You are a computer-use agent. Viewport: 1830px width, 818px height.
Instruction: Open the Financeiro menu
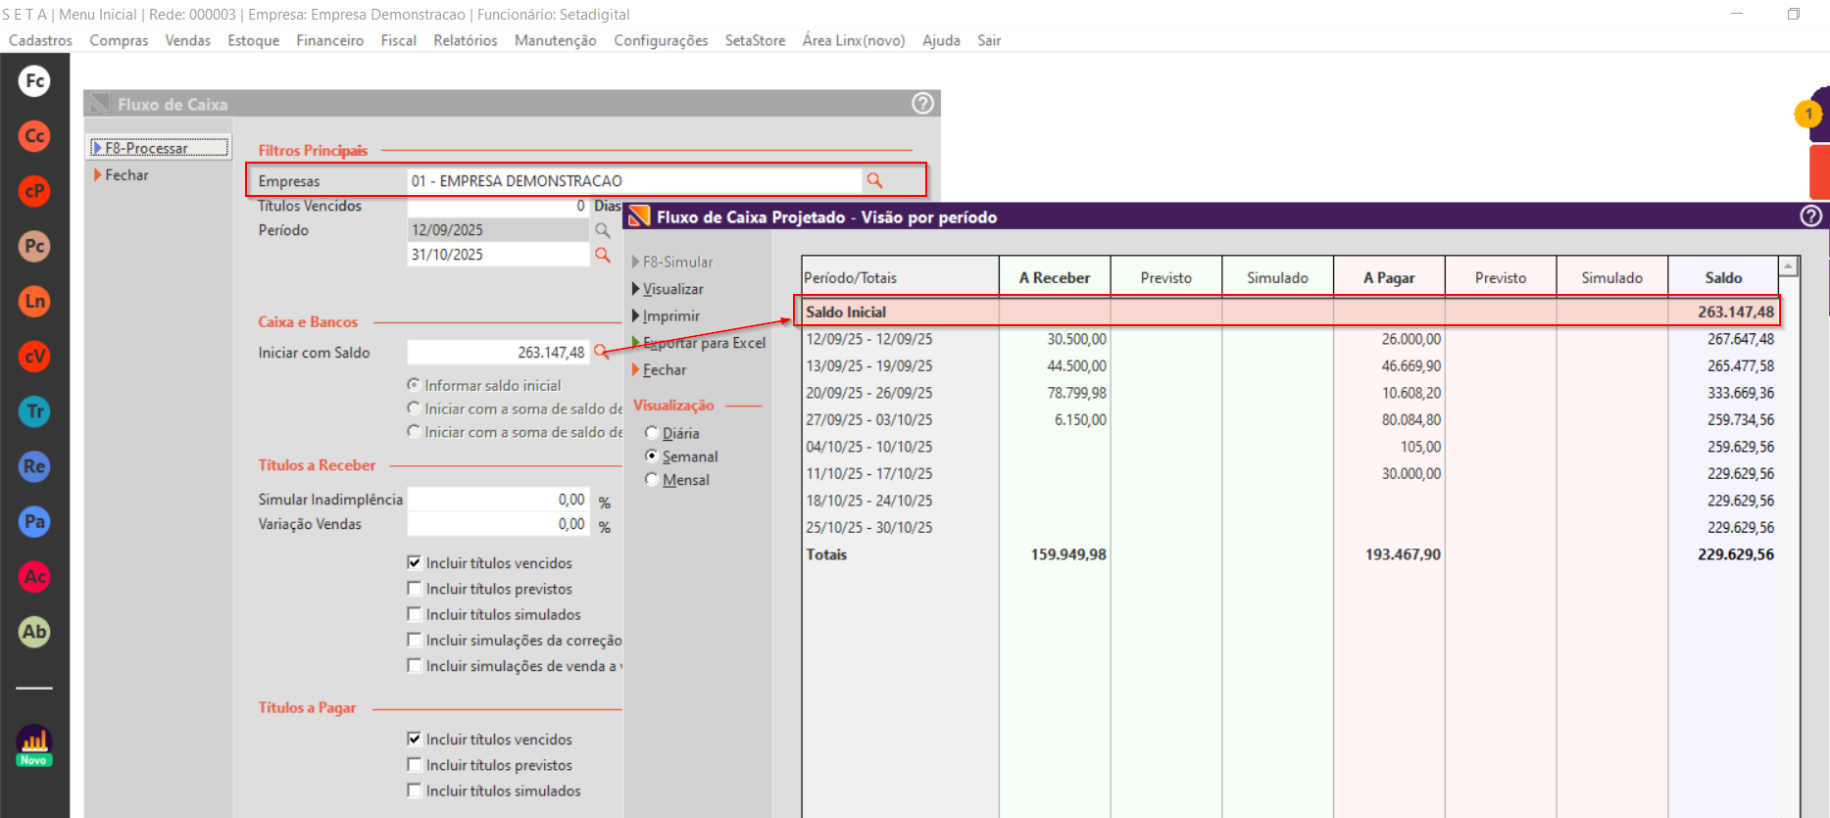tap(330, 40)
